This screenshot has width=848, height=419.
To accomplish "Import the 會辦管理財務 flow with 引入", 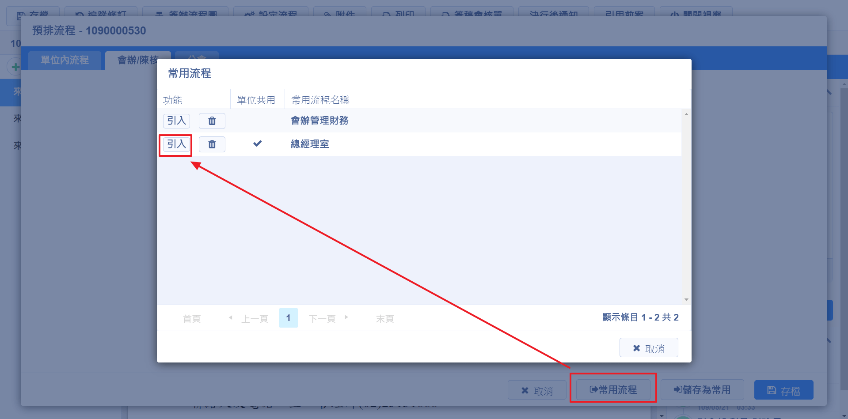I will pos(176,121).
